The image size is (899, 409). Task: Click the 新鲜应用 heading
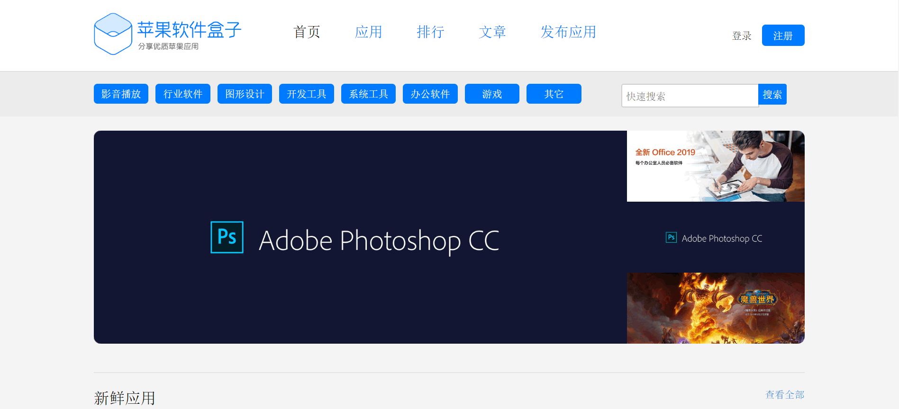(x=125, y=398)
